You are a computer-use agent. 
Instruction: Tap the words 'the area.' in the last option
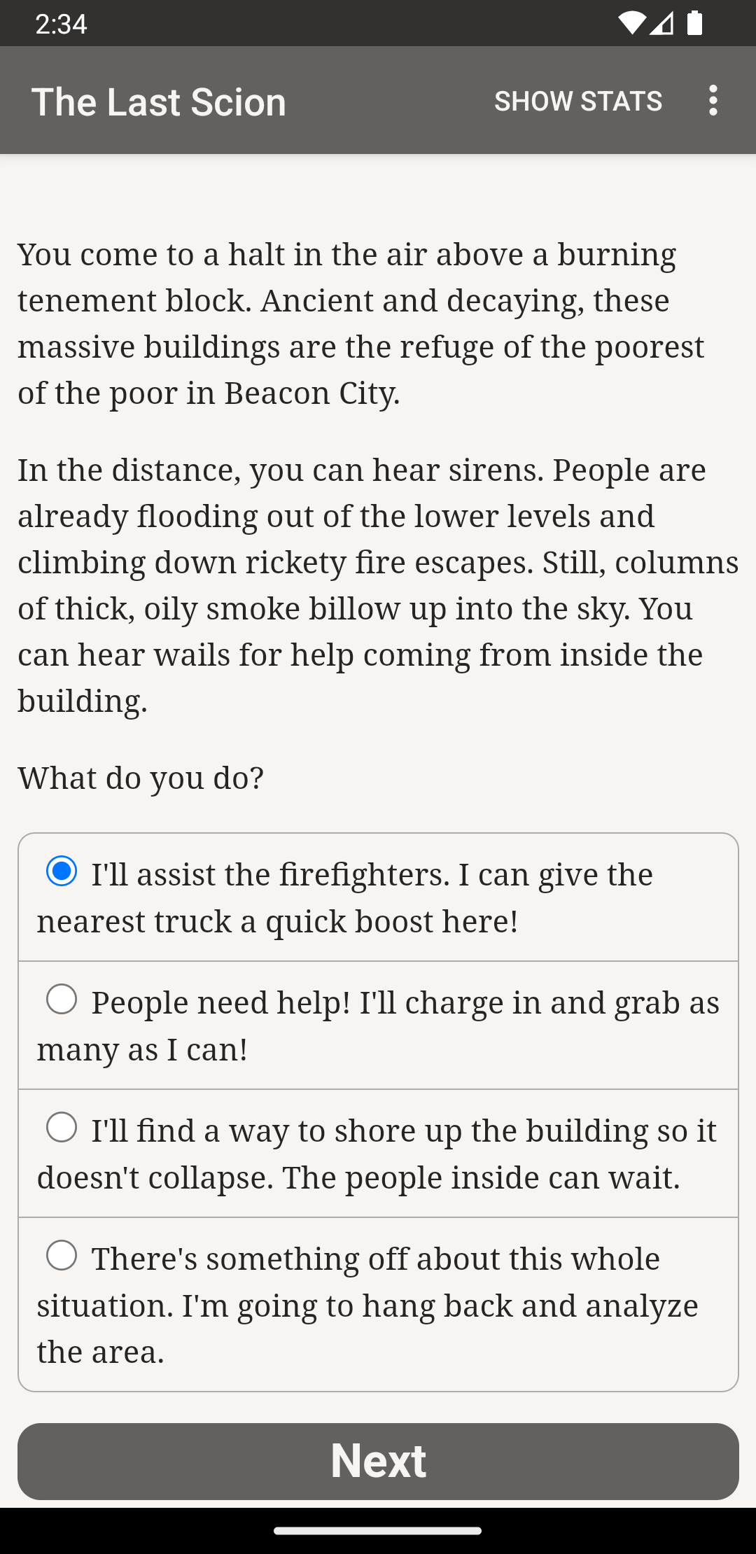(101, 1352)
